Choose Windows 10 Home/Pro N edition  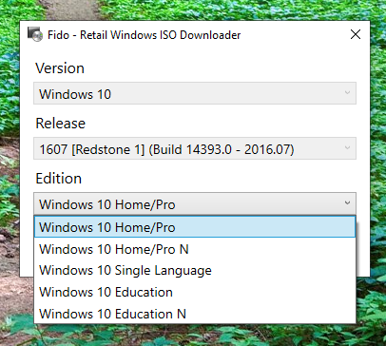195,249
